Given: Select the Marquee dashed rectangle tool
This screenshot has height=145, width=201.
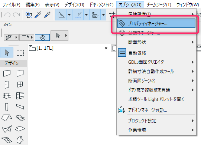Looking at the screenshot, I should [20, 53].
